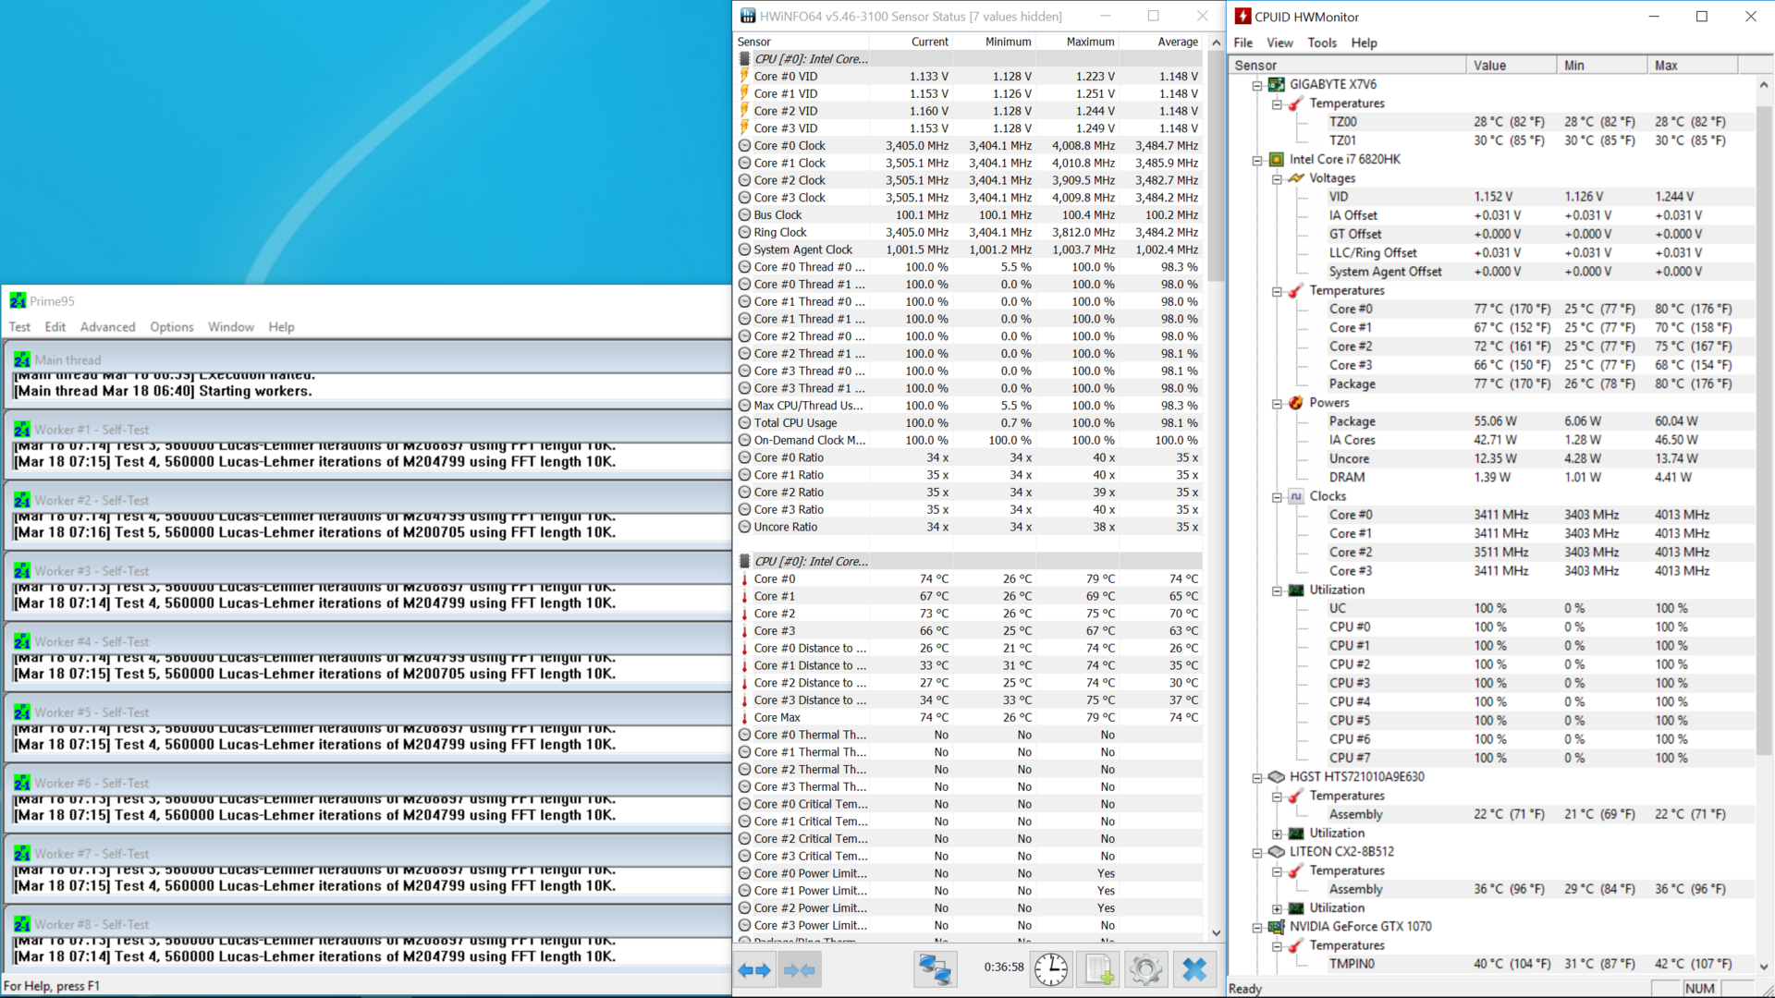Collapse the Intel Core i7 6820HK node

coord(1257,160)
